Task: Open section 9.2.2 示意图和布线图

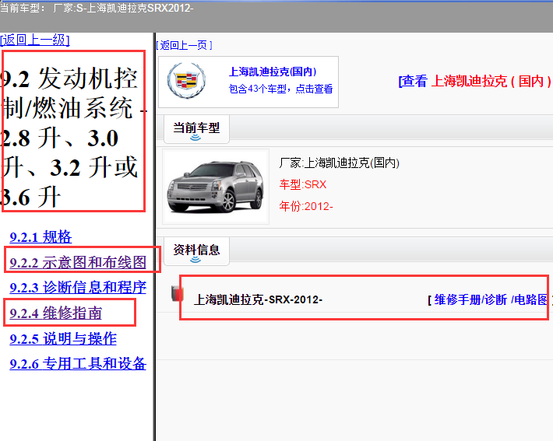Action: tap(78, 262)
